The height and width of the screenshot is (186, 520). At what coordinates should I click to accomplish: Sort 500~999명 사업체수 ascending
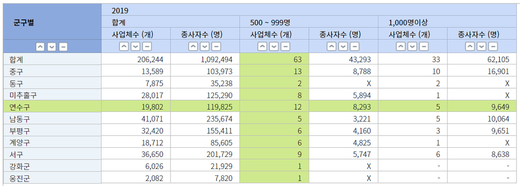262,46
